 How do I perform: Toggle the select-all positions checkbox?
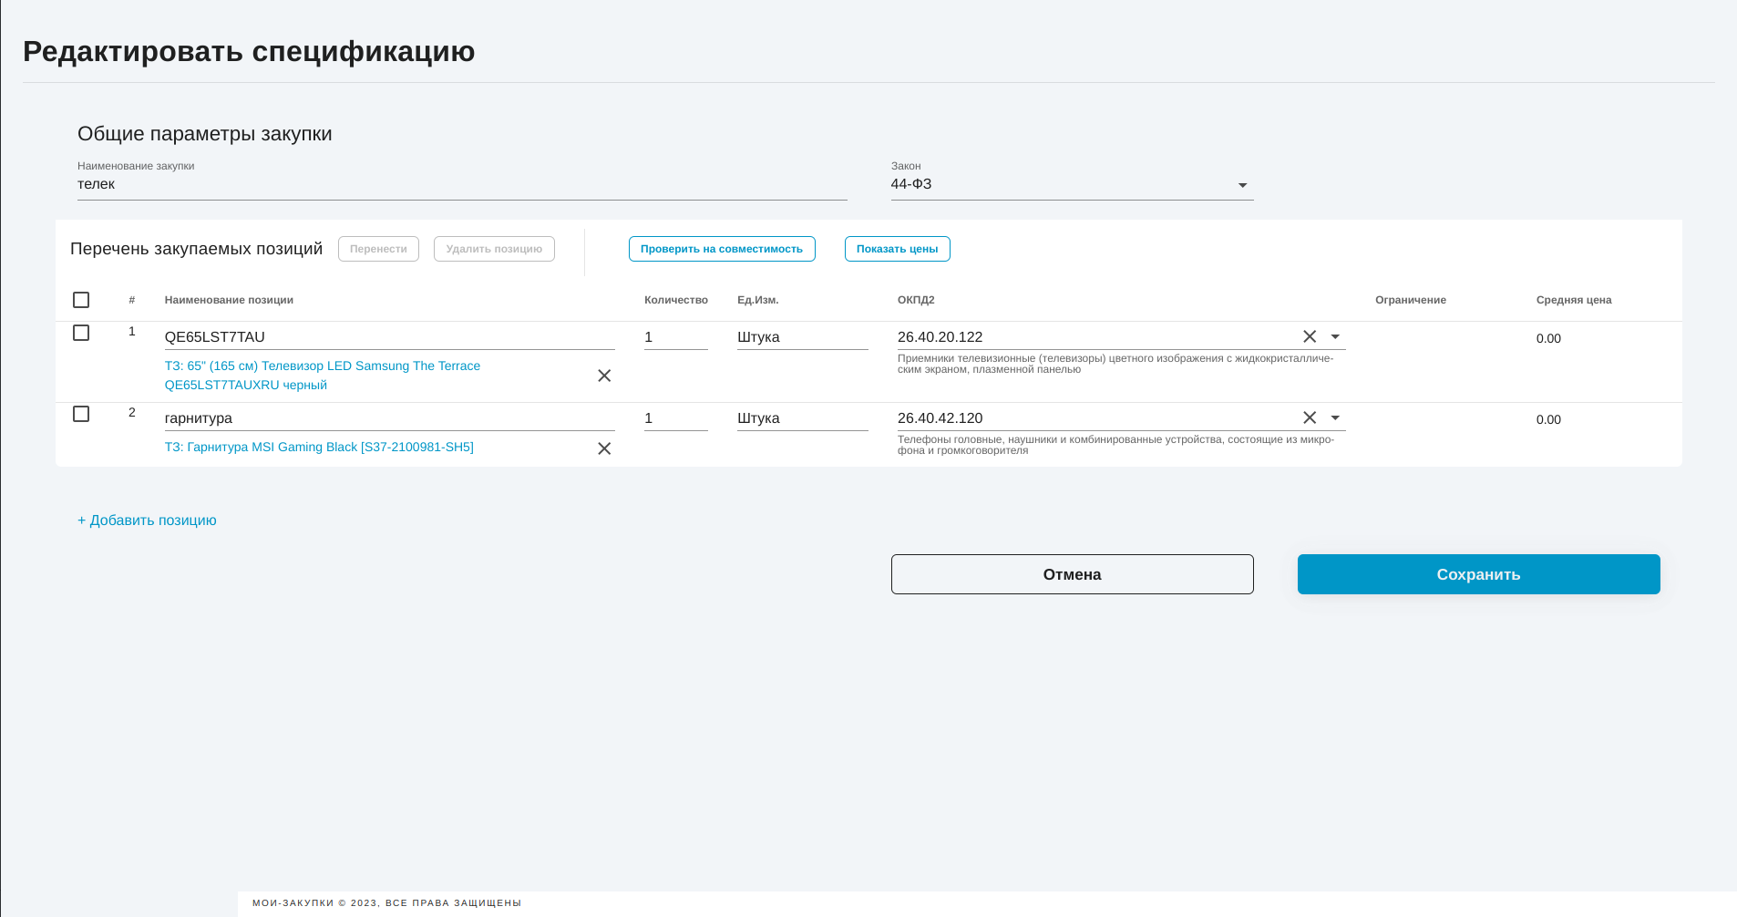coord(81,300)
